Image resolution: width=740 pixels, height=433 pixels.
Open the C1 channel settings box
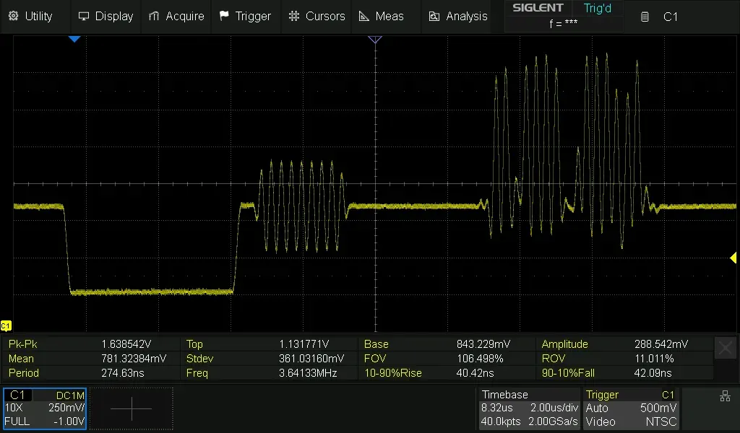coord(45,408)
